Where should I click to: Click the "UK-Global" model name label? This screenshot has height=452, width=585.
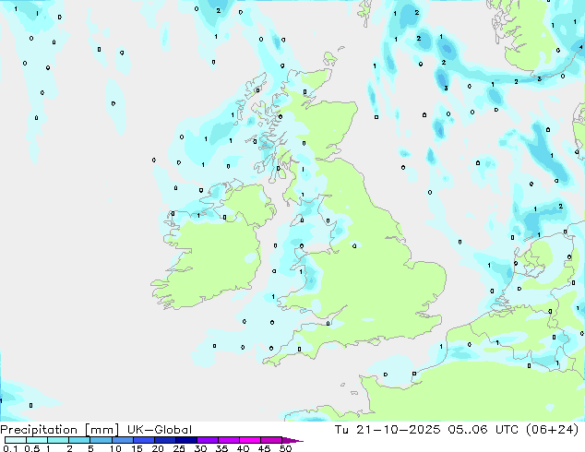(160, 430)
